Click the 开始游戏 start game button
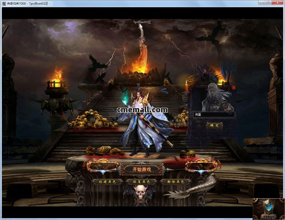Screen dimensions: 285x220 [142, 169]
